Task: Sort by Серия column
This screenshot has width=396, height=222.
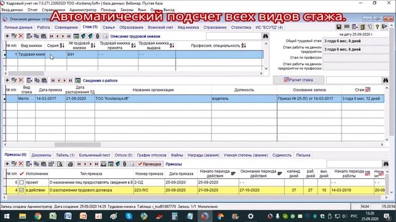Action: 62,46
